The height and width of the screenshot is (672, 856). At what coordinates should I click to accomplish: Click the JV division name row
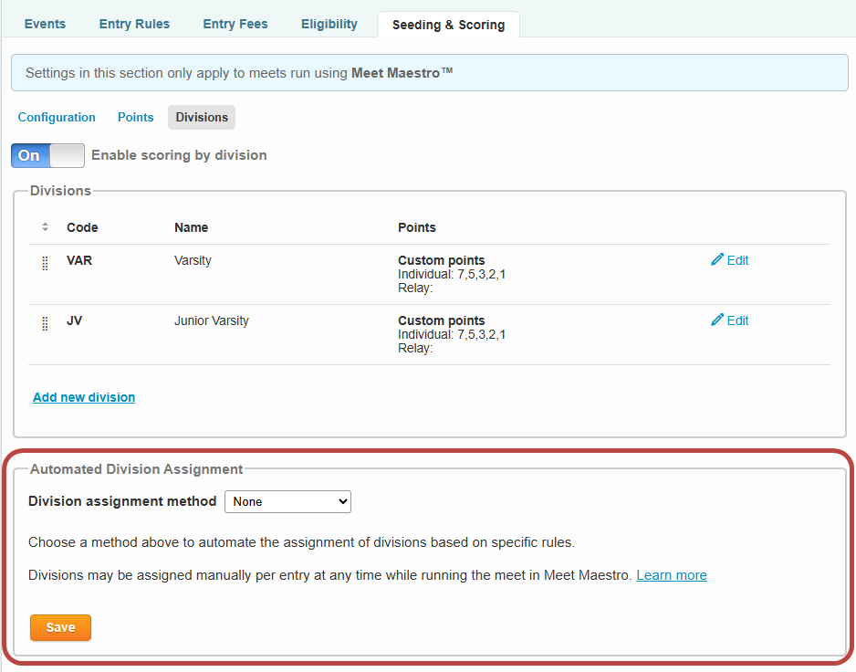pyautogui.click(x=211, y=320)
